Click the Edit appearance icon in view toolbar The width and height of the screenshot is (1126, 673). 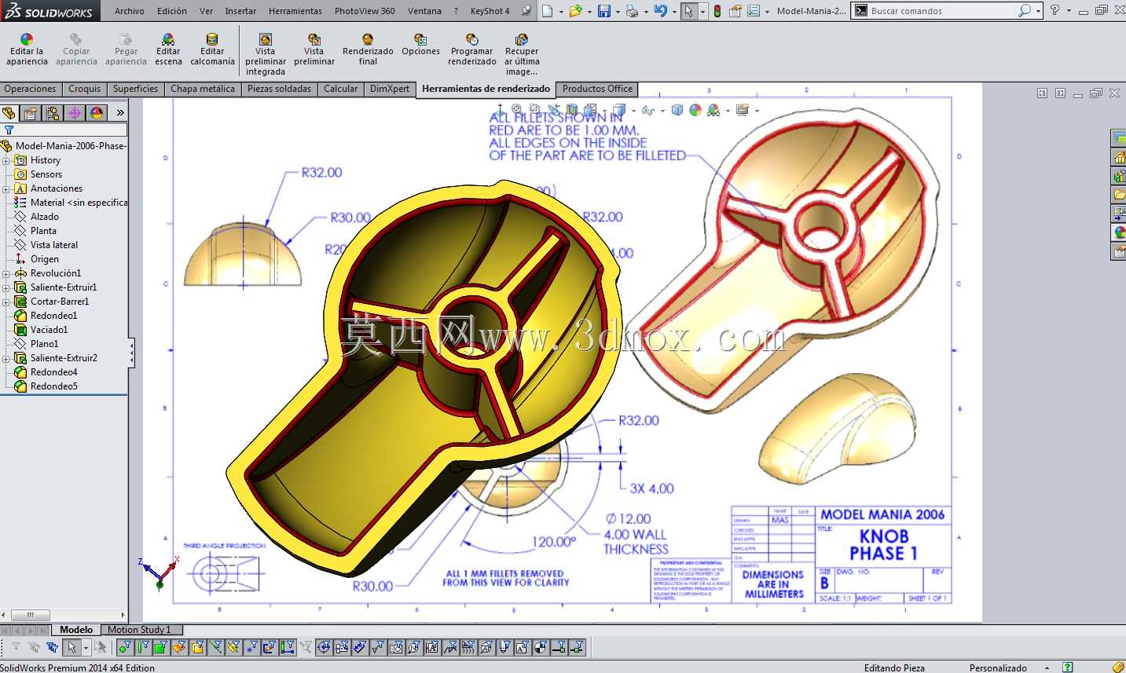click(x=695, y=110)
